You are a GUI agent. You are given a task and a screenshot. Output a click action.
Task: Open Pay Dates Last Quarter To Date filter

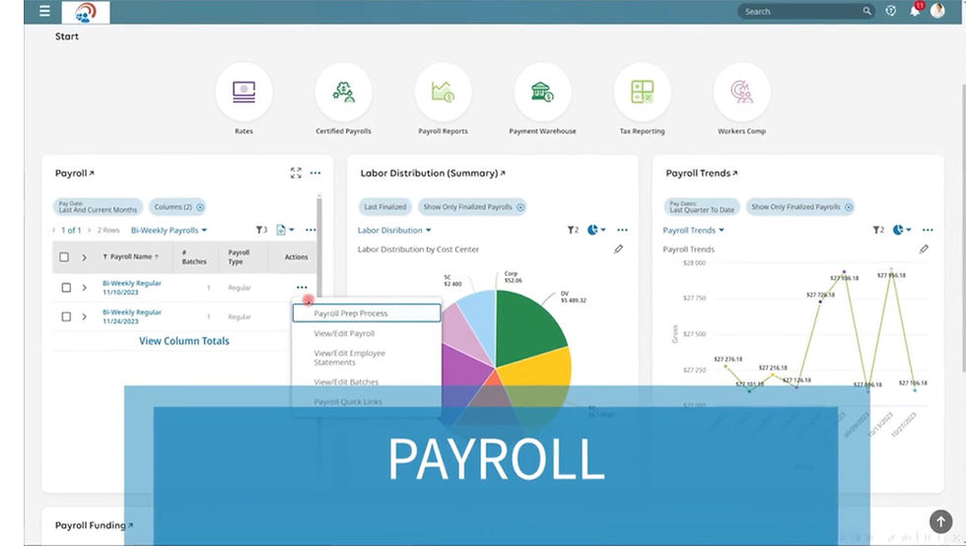click(702, 207)
